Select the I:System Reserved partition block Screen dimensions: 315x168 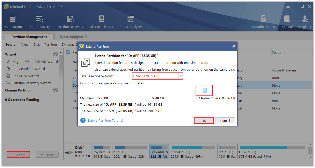click(102, 152)
